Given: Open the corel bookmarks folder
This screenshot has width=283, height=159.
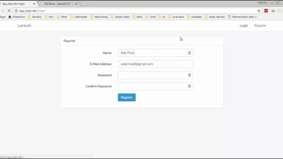Looking at the screenshot, I should pyautogui.click(x=150, y=17).
